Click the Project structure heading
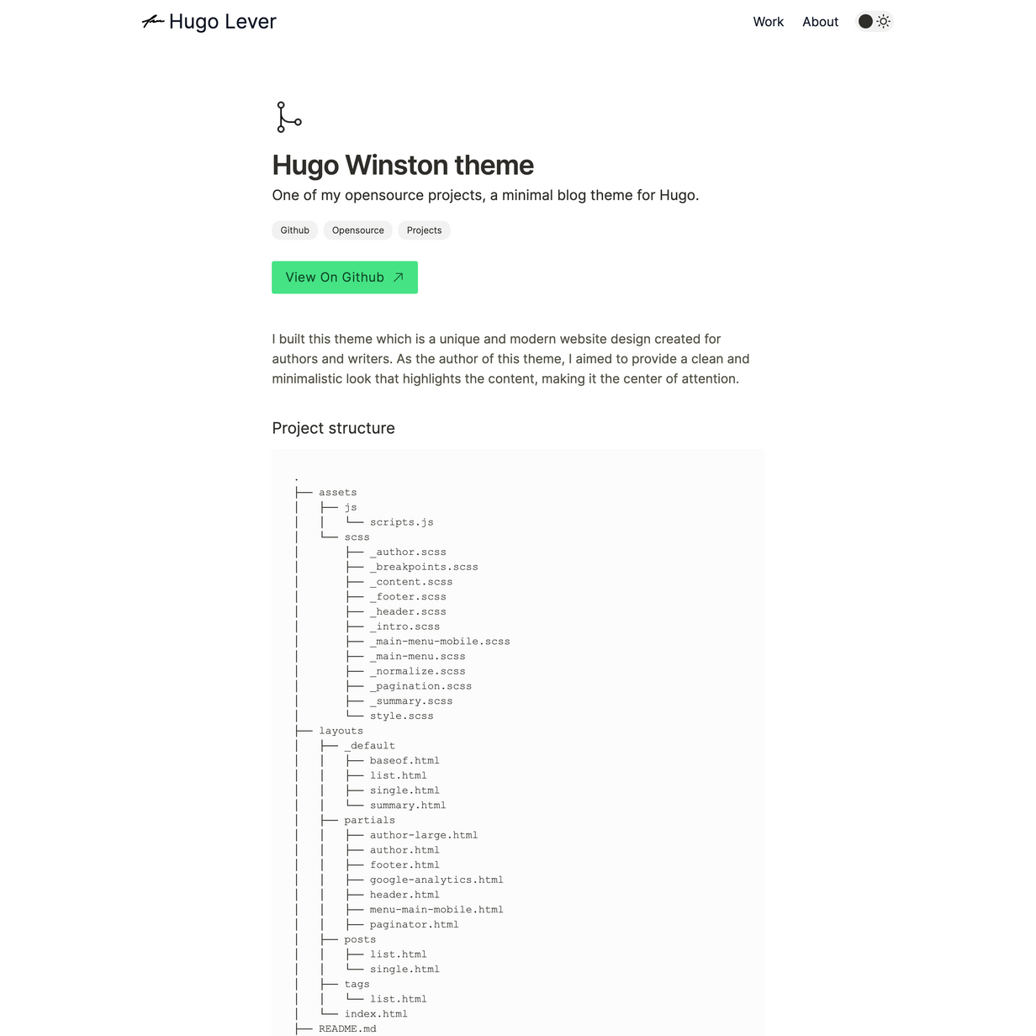 point(334,428)
